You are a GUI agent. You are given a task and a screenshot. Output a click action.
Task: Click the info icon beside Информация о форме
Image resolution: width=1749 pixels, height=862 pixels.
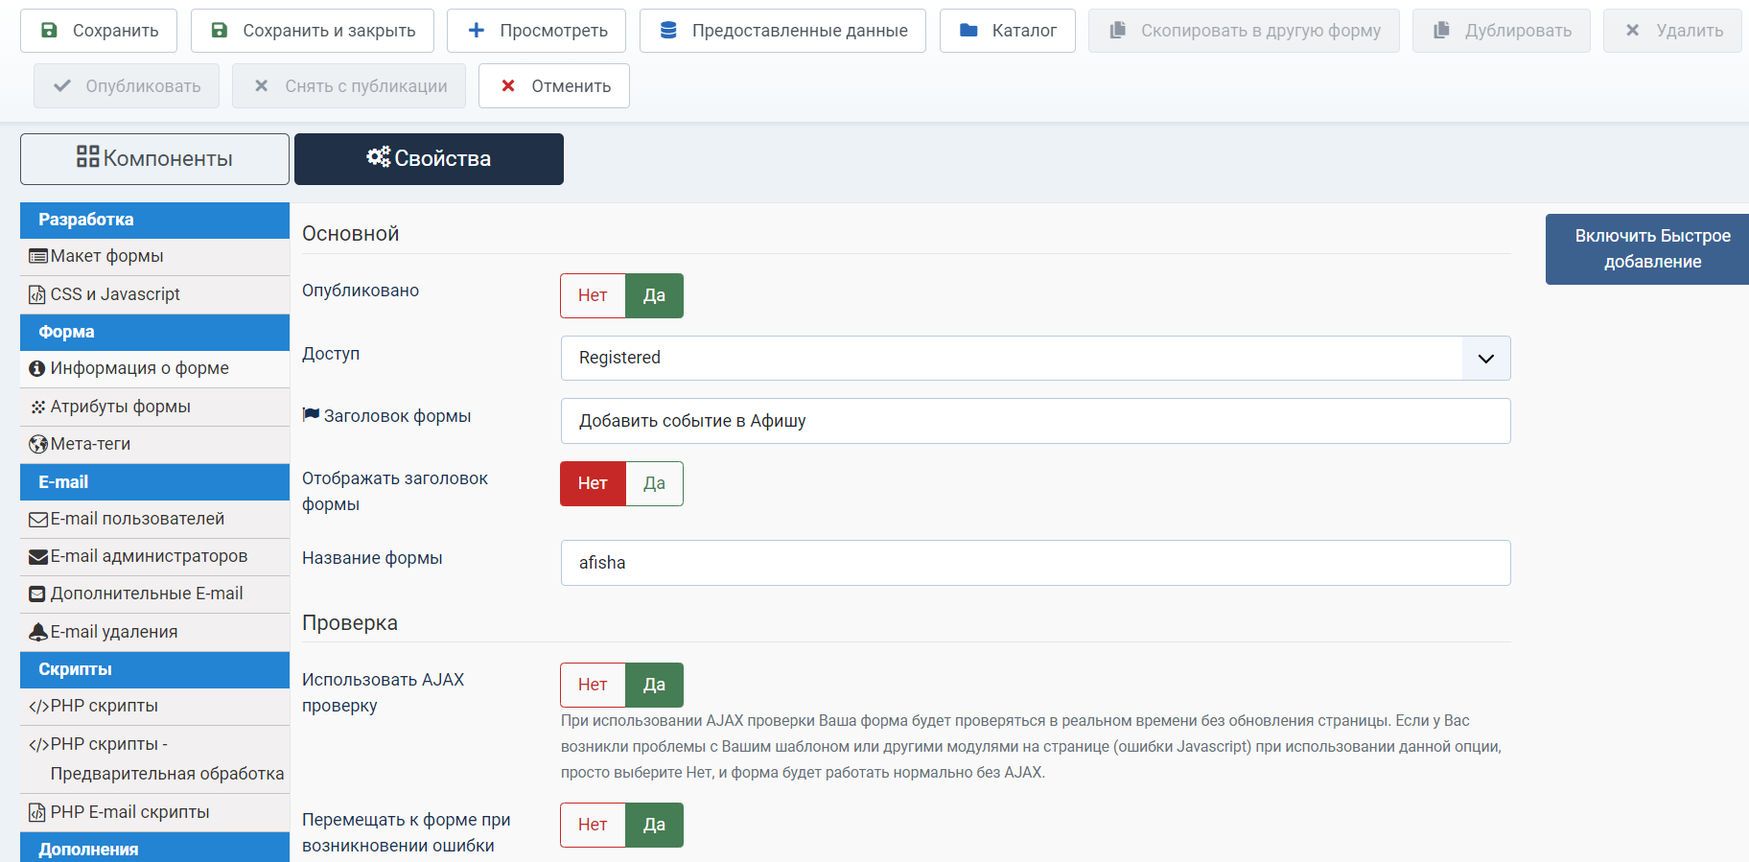(37, 369)
